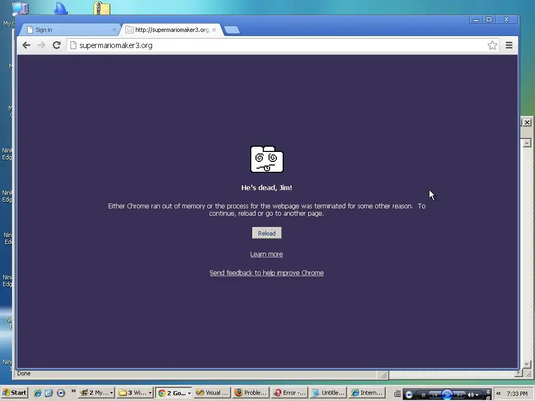Open a new tab with the new tab button

point(232,30)
